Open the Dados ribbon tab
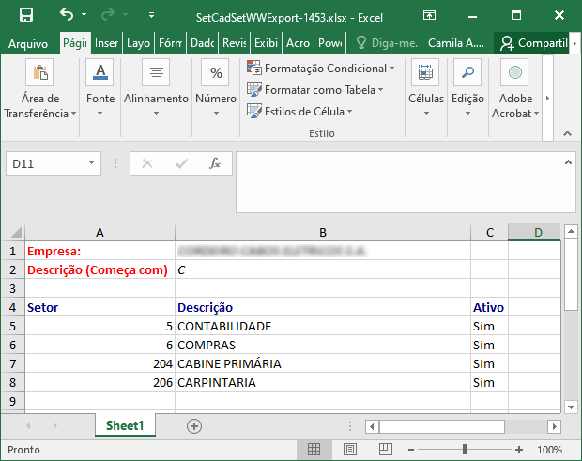Image resolution: width=582 pixels, height=461 pixels. tap(202, 43)
